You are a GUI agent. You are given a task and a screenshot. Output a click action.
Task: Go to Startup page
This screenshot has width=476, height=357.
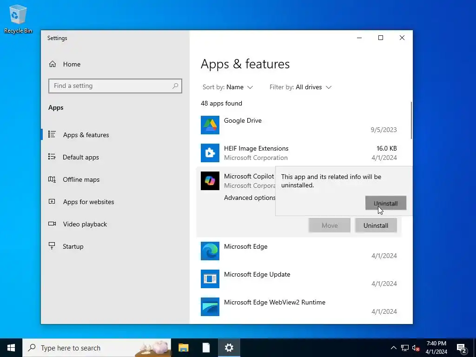73,246
